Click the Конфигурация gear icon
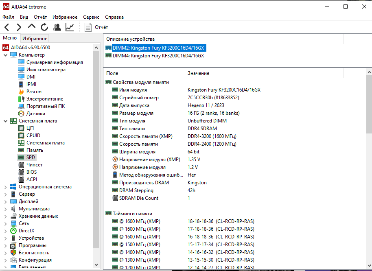The width and height of the screenshot is (372, 271). (x=13, y=260)
